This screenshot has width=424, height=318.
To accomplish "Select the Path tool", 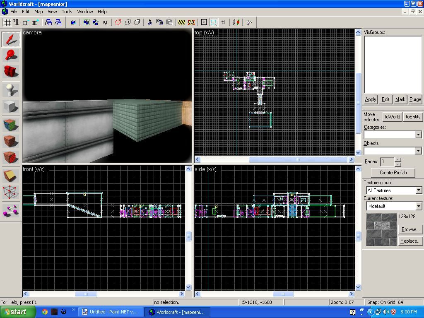I will [11, 211].
